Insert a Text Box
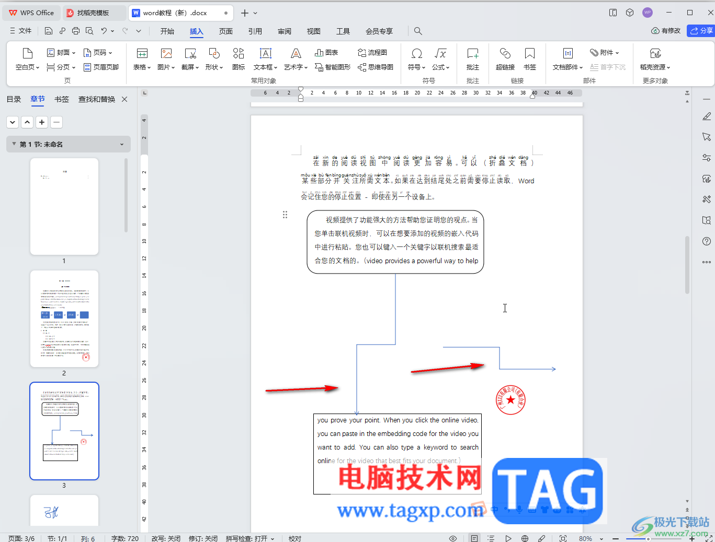 tap(266, 59)
